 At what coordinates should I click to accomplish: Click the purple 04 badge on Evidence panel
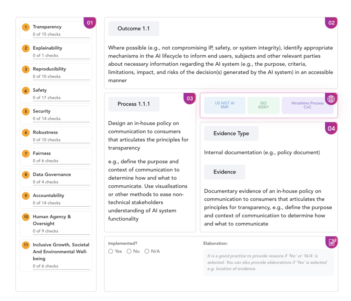[x=331, y=128]
